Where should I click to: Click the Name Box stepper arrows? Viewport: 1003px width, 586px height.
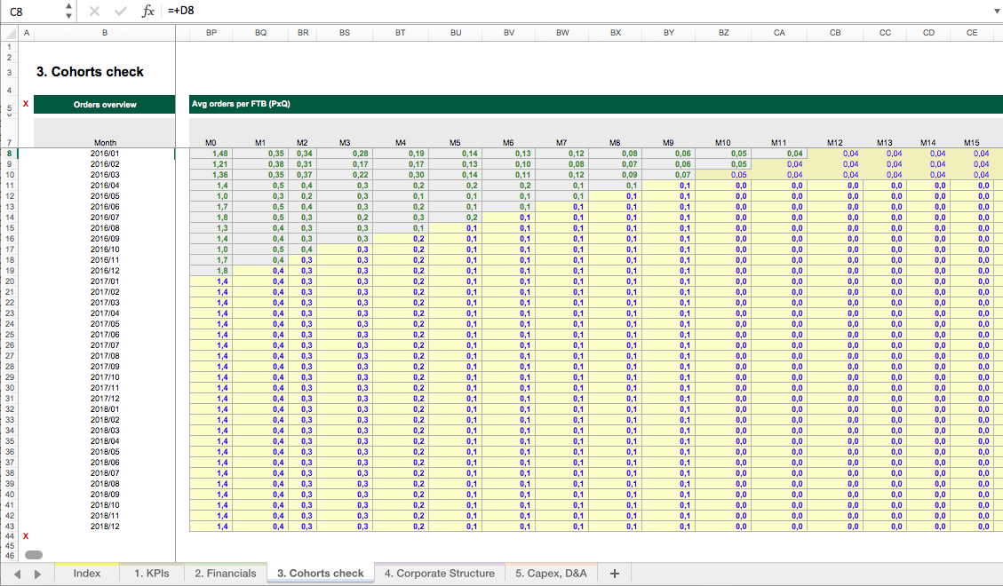[68, 11]
